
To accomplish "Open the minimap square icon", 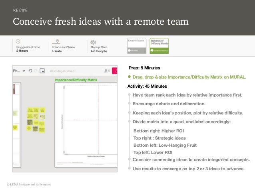I will tap(42, 71).
